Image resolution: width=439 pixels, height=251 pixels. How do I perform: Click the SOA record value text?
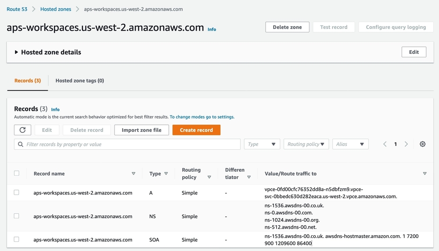tap(342, 240)
